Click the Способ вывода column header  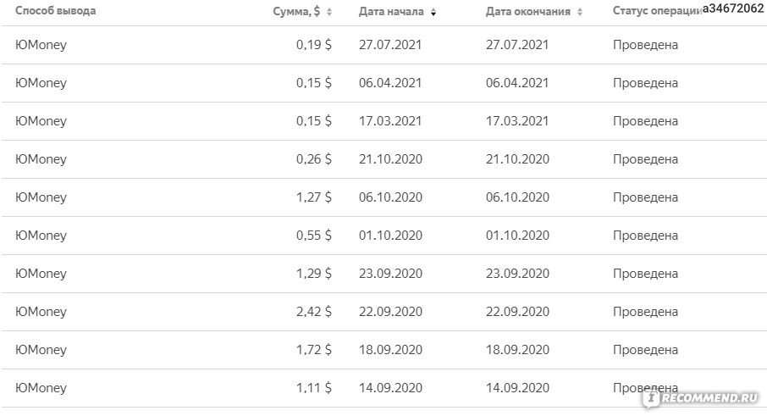55,11
